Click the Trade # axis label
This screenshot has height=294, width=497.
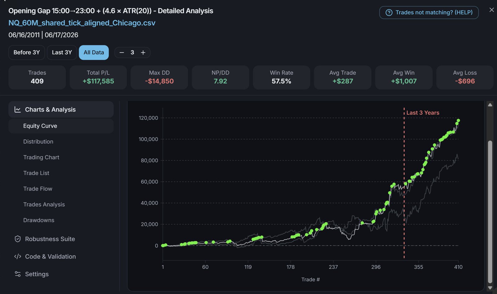[310, 279]
